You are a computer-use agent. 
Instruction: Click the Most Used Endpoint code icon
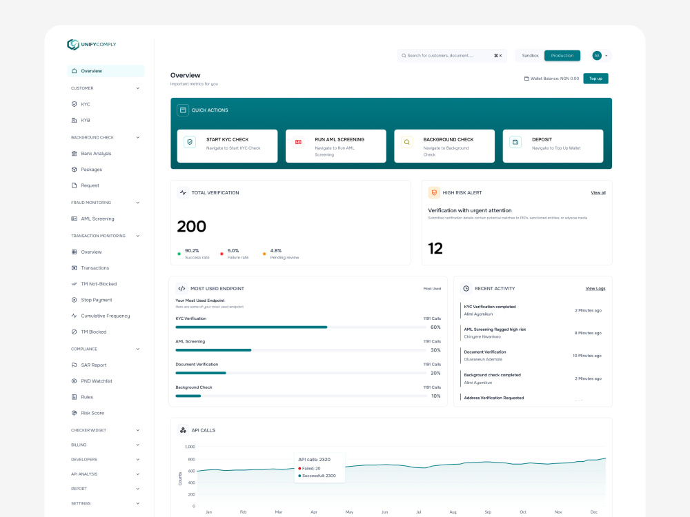point(181,288)
